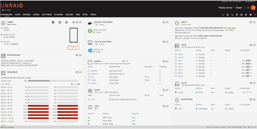Collapse the Unassigned panel
Screen dimensions: 257x129
tap(254, 99)
